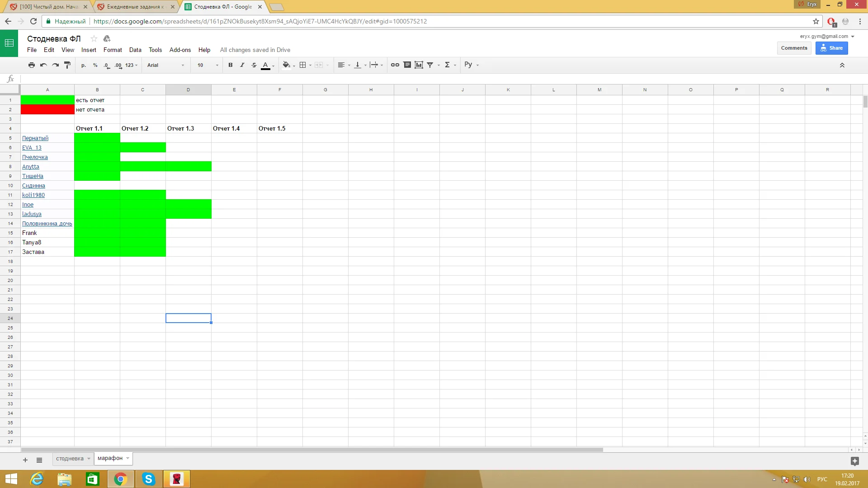This screenshot has height=488, width=868.
Task: Click the Filter funnel icon
Action: [x=430, y=65]
